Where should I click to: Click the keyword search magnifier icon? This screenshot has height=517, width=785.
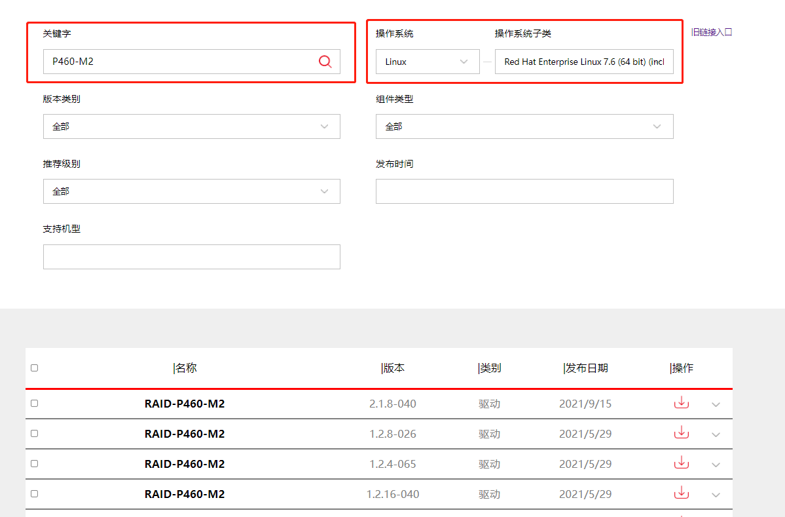tap(325, 62)
